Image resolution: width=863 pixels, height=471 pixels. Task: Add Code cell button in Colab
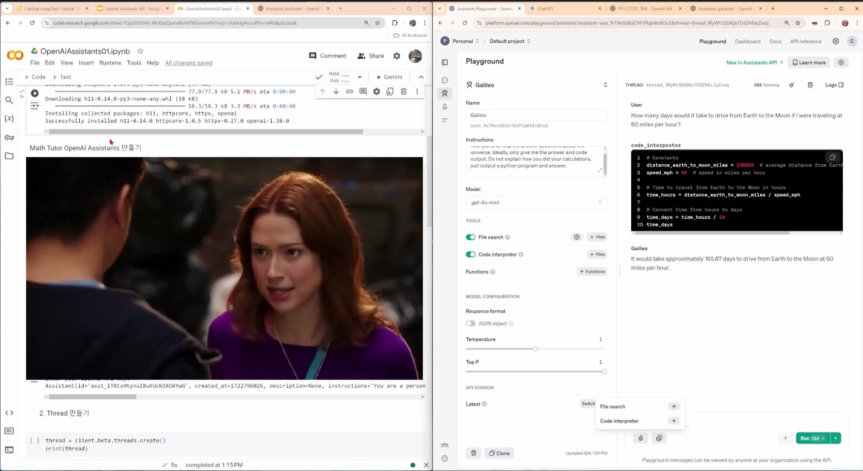(34, 77)
